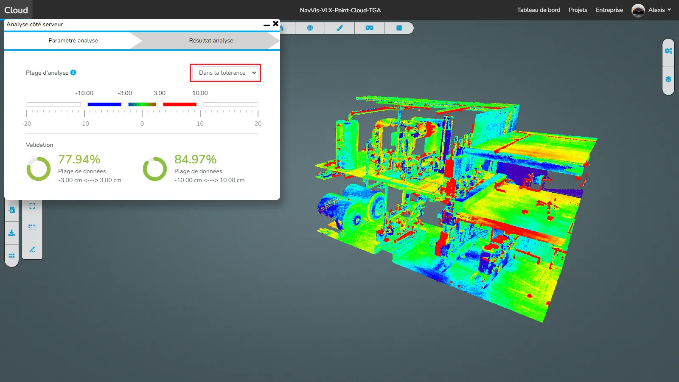Enable the VR headset view icon

point(369,28)
